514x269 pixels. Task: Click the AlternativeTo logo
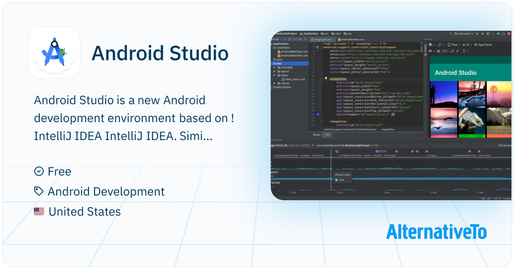(436, 231)
